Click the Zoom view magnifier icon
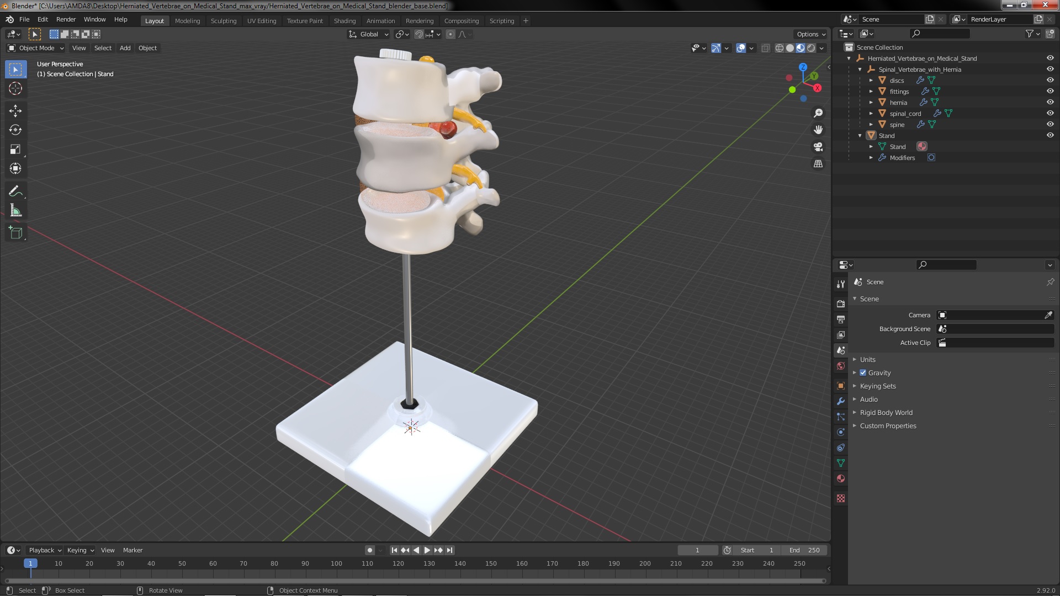This screenshot has width=1060, height=596. [818, 113]
